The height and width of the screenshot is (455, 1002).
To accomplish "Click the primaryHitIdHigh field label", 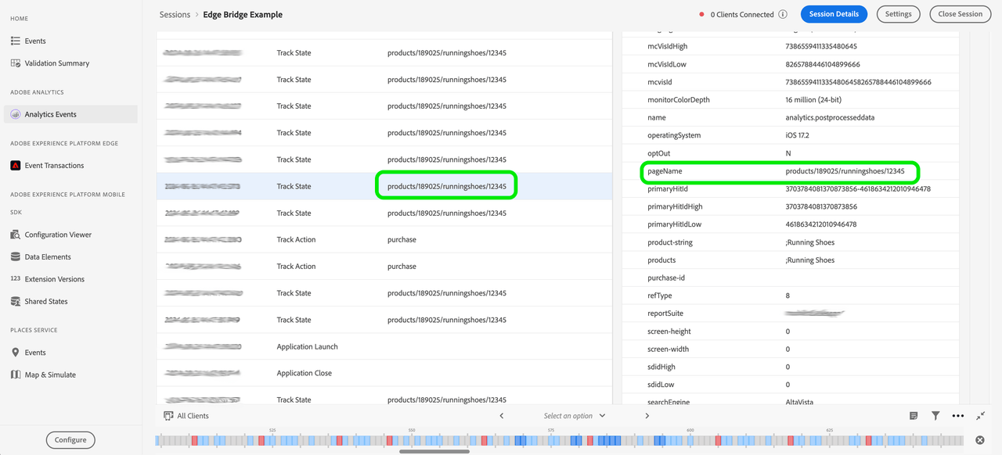I will (x=675, y=207).
